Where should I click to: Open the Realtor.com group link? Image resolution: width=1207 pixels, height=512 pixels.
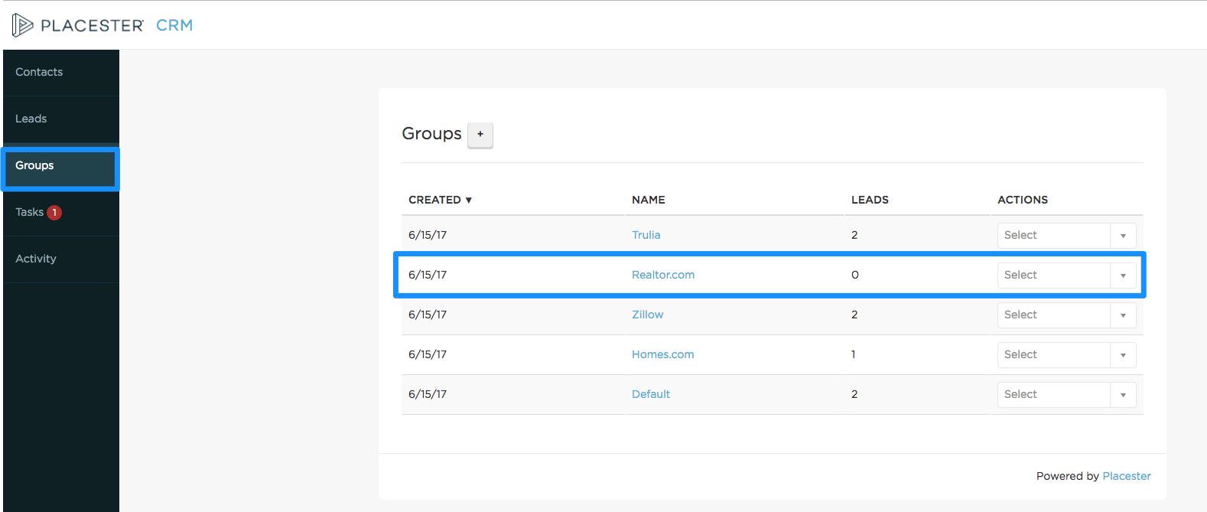(x=663, y=275)
